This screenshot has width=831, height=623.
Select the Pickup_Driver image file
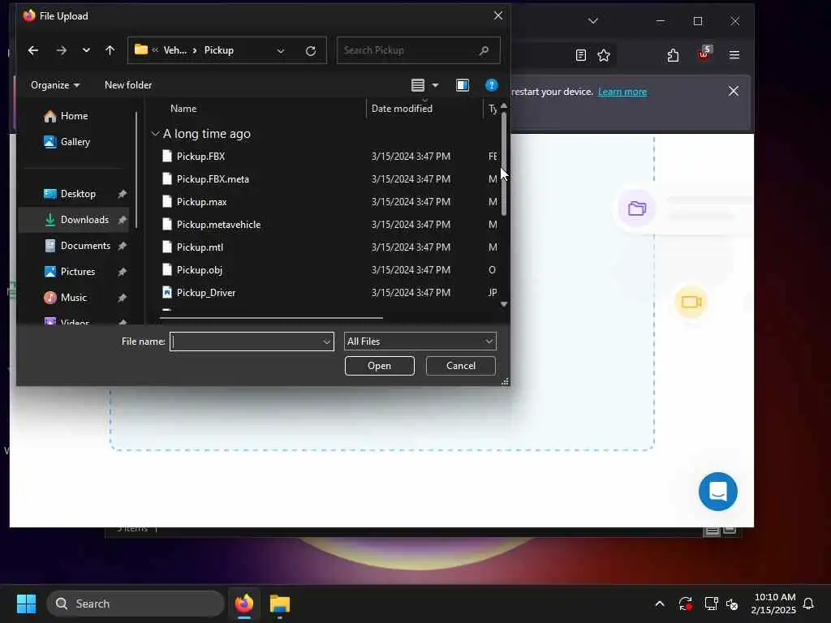coord(206,293)
